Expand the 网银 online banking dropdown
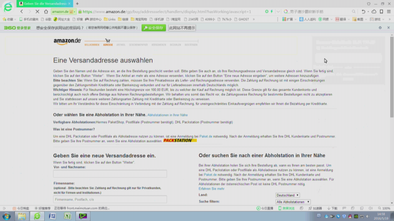The height and width of the screenshot is (221, 394). 332,19
